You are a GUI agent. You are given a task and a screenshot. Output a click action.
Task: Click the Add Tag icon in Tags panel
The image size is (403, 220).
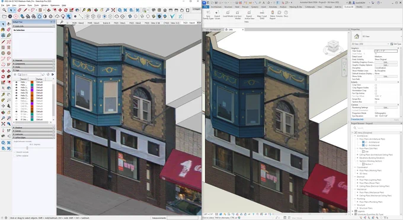15,75
